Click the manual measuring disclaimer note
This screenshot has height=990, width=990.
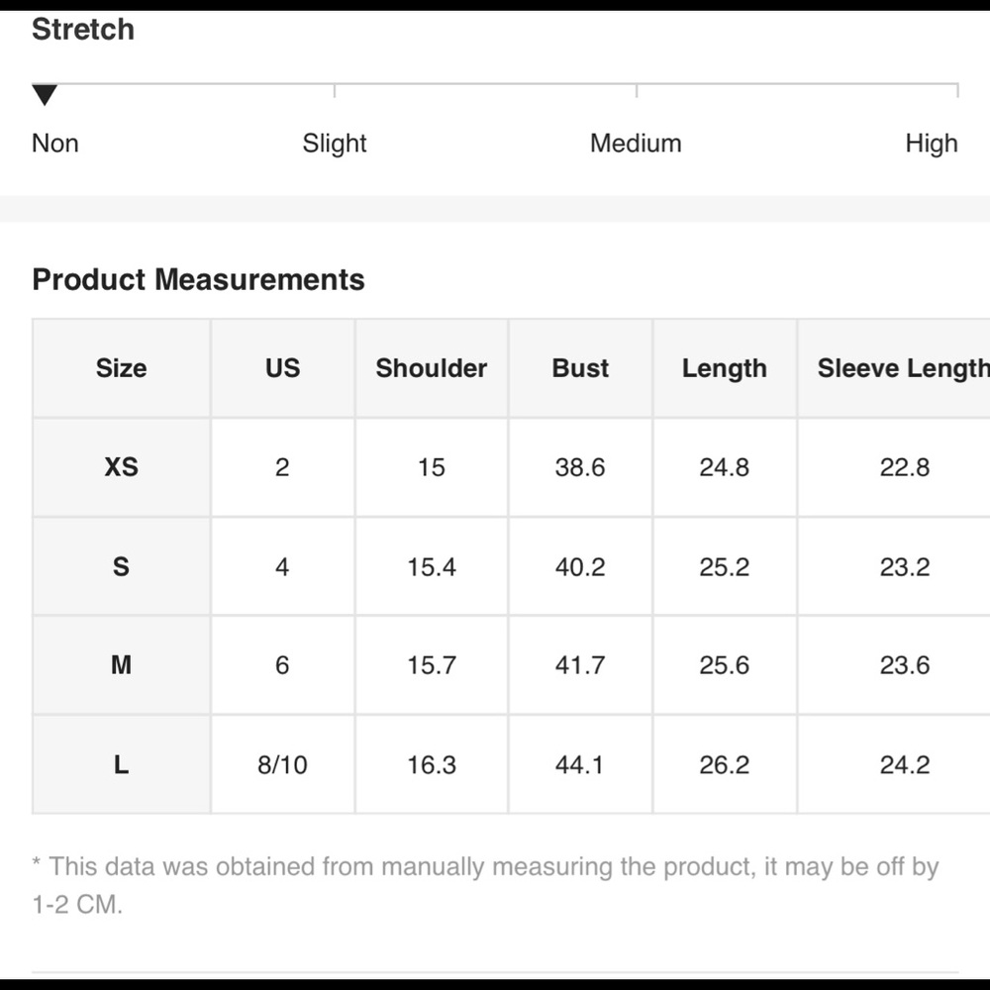point(485,885)
